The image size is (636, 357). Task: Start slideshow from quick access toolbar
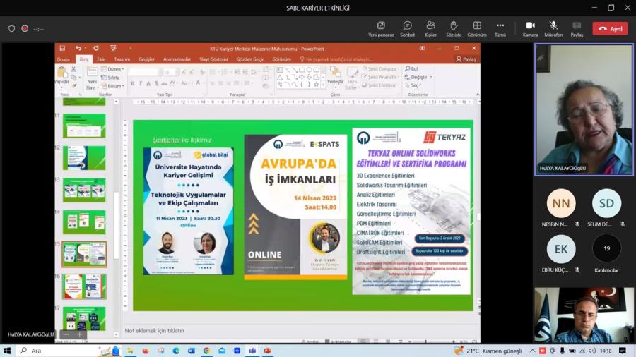click(113, 48)
